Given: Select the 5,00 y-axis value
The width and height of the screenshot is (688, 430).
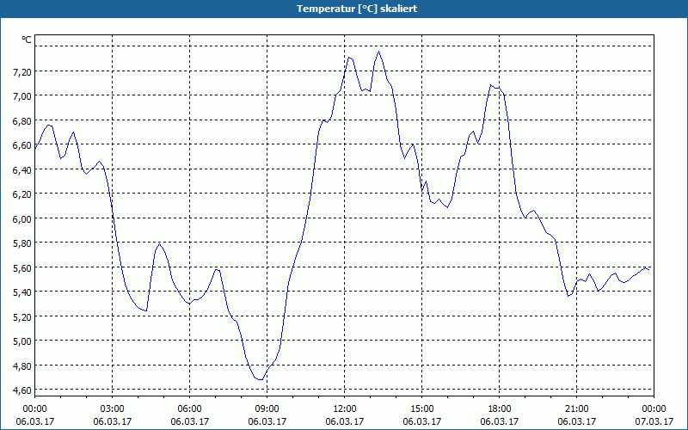Looking at the screenshot, I should click(22, 341).
